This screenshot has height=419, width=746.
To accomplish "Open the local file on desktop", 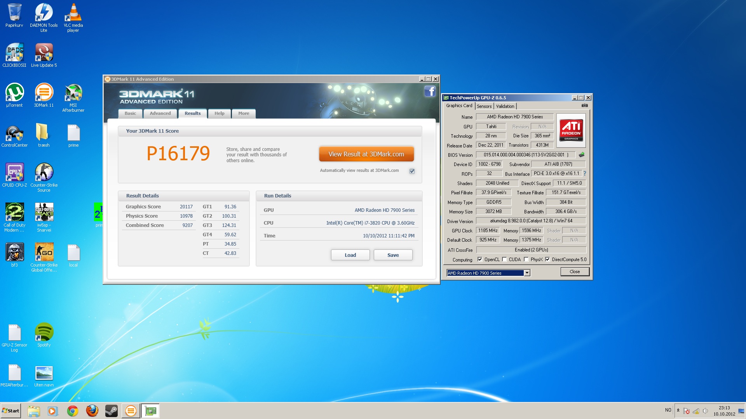I will pos(73,255).
